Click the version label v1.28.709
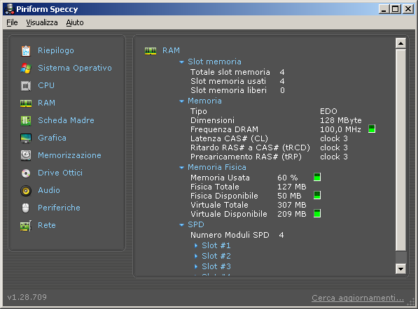 [27, 297]
